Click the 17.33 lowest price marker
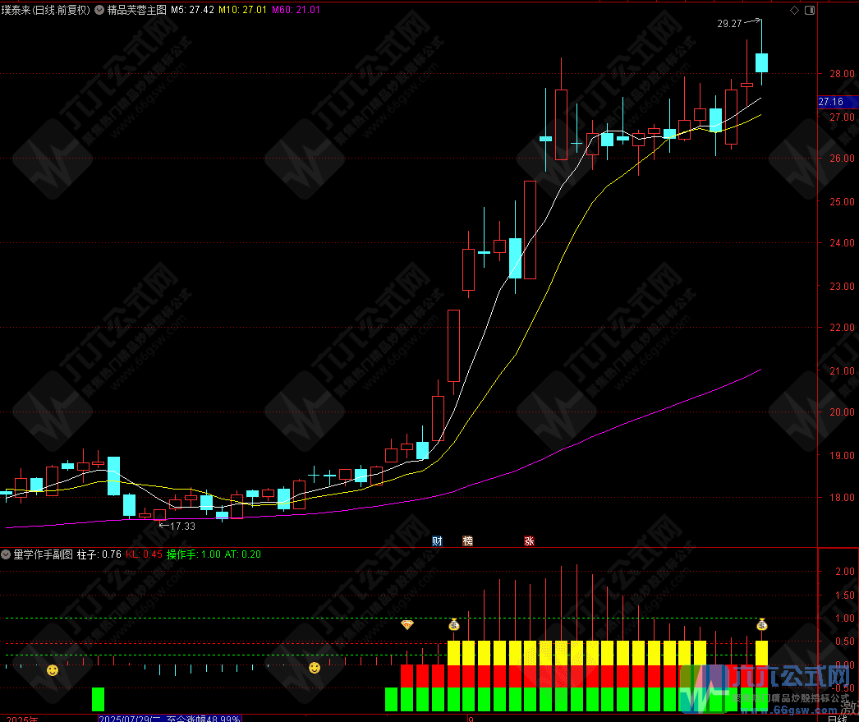This screenshot has height=722, width=859. pyautogui.click(x=181, y=526)
